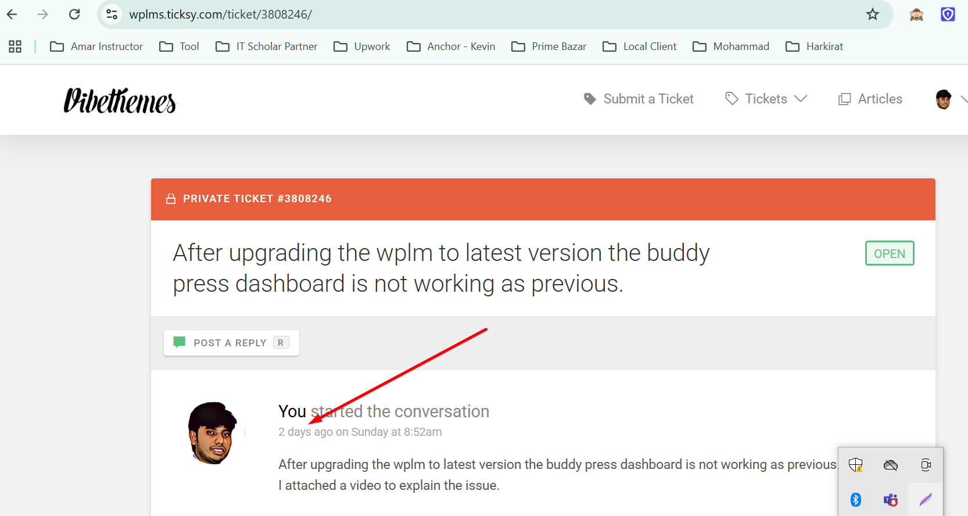This screenshot has width=968, height=516.
Task: Open Prime Bazar bookmark folder
Action: (x=548, y=46)
